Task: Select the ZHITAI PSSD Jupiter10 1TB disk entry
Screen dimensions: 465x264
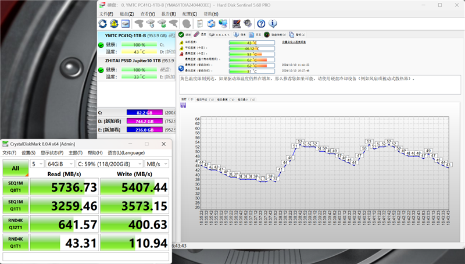Action: [137, 69]
